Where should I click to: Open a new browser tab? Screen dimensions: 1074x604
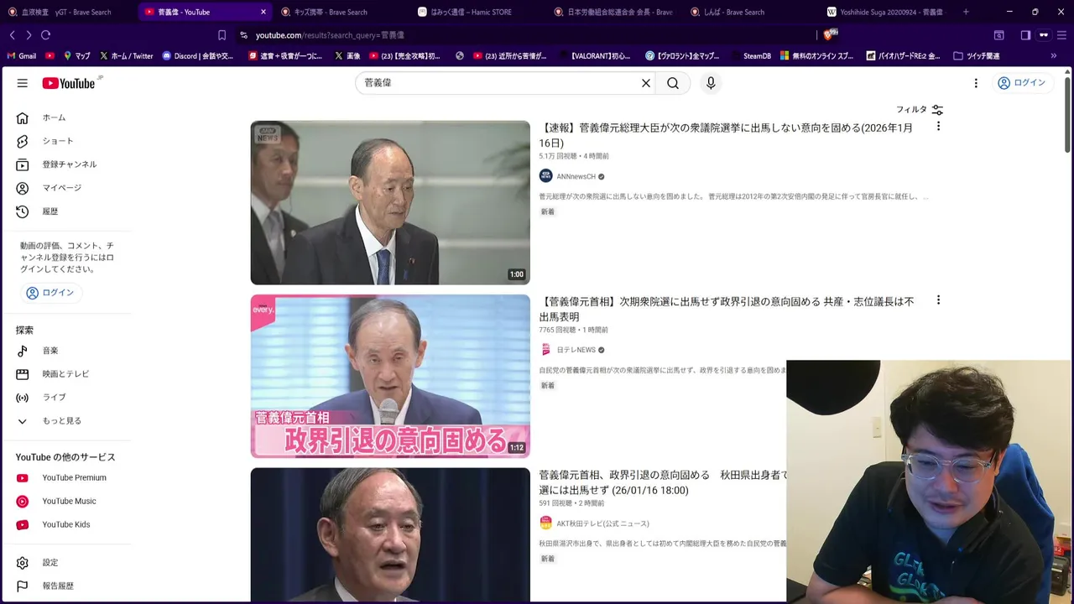(x=966, y=12)
